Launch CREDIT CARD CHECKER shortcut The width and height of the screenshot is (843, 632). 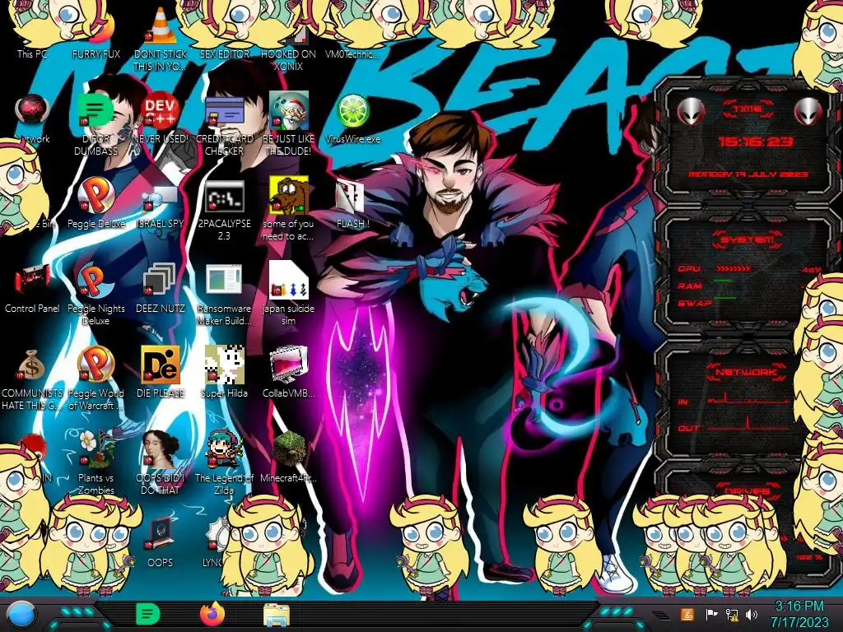coord(224,110)
